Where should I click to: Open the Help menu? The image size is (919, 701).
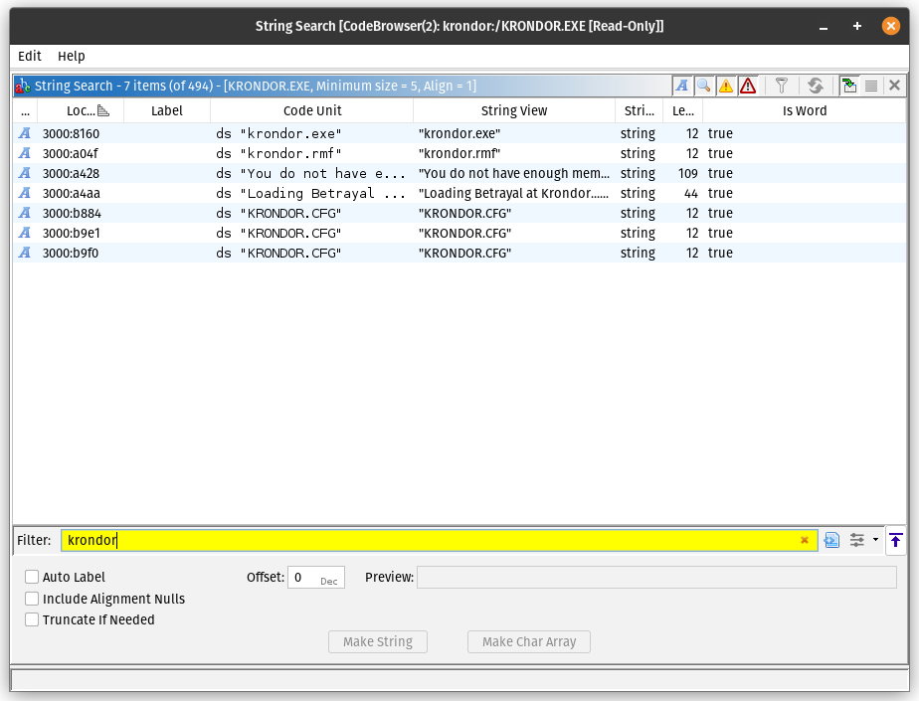tap(72, 56)
